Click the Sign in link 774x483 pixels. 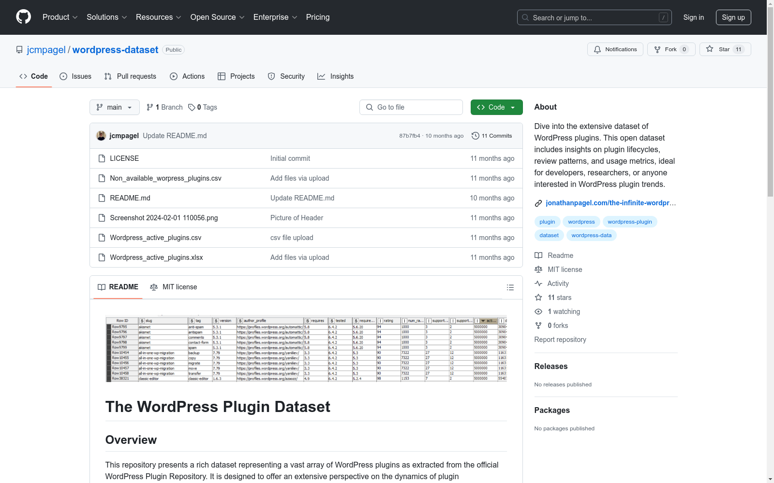[x=694, y=17]
